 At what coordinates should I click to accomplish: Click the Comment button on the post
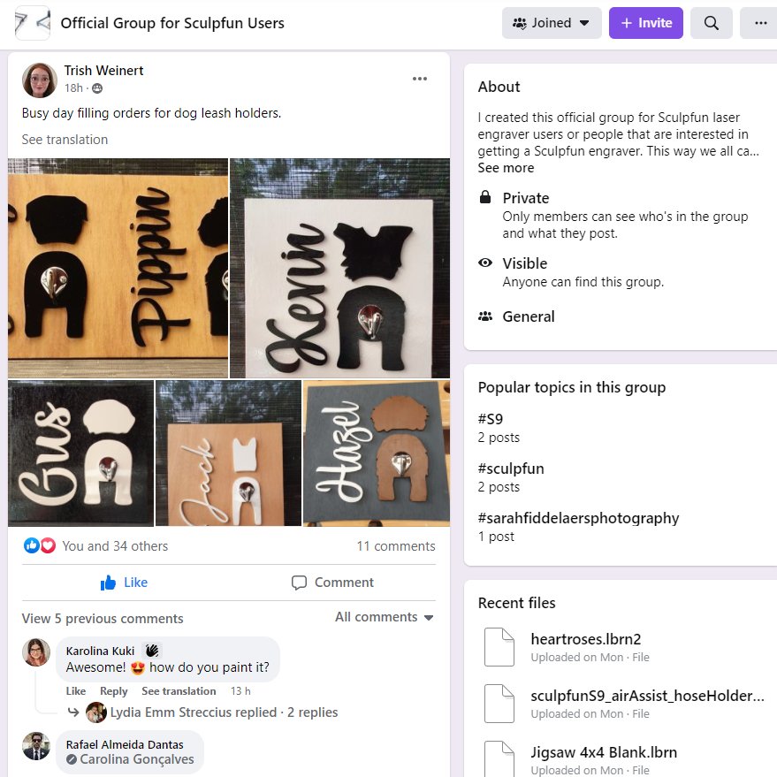pos(332,583)
